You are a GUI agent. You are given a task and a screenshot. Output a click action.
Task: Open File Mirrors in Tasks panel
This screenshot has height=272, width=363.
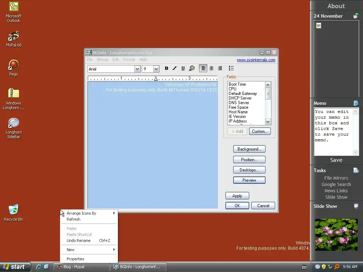[x=336, y=178]
